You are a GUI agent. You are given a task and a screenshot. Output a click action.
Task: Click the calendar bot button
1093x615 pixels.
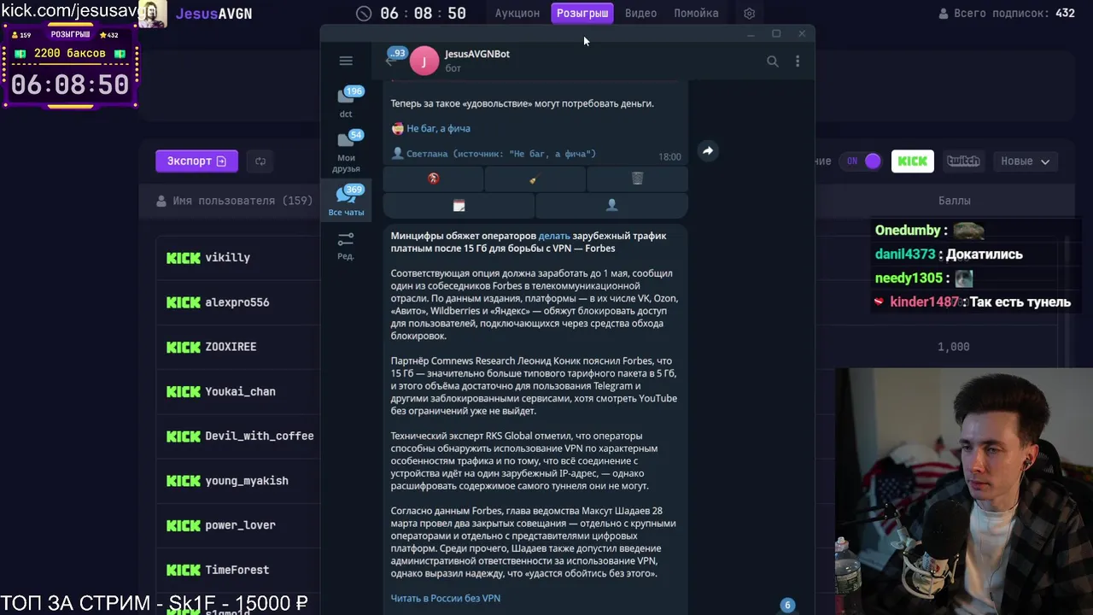point(459,206)
